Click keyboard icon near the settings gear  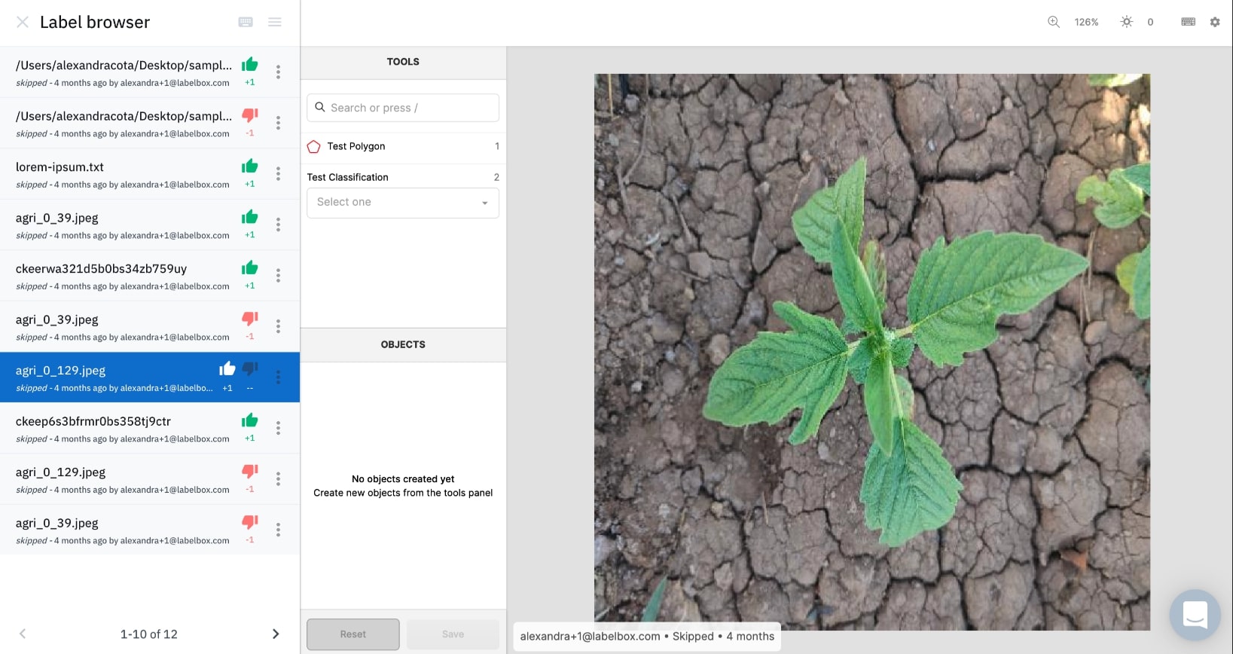pos(1188,22)
